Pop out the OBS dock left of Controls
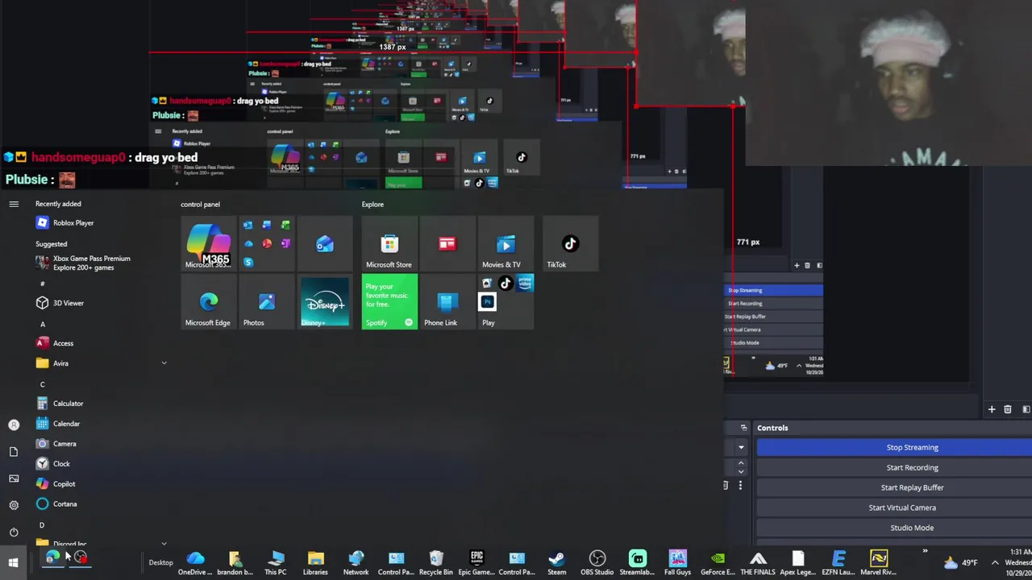This screenshot has height=580, width=1032. 743,428
